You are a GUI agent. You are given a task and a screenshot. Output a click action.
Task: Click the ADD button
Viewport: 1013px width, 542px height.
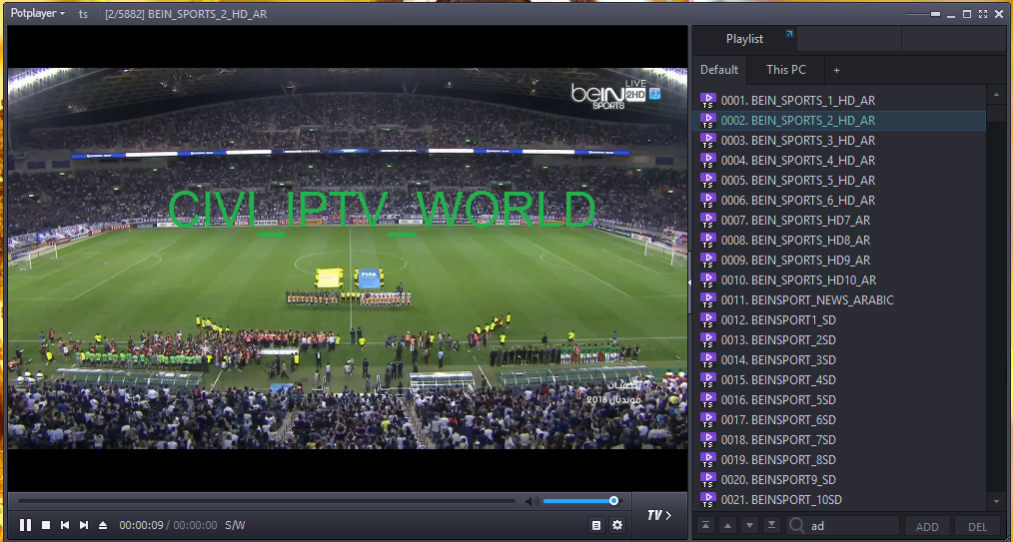coord(927,526)
